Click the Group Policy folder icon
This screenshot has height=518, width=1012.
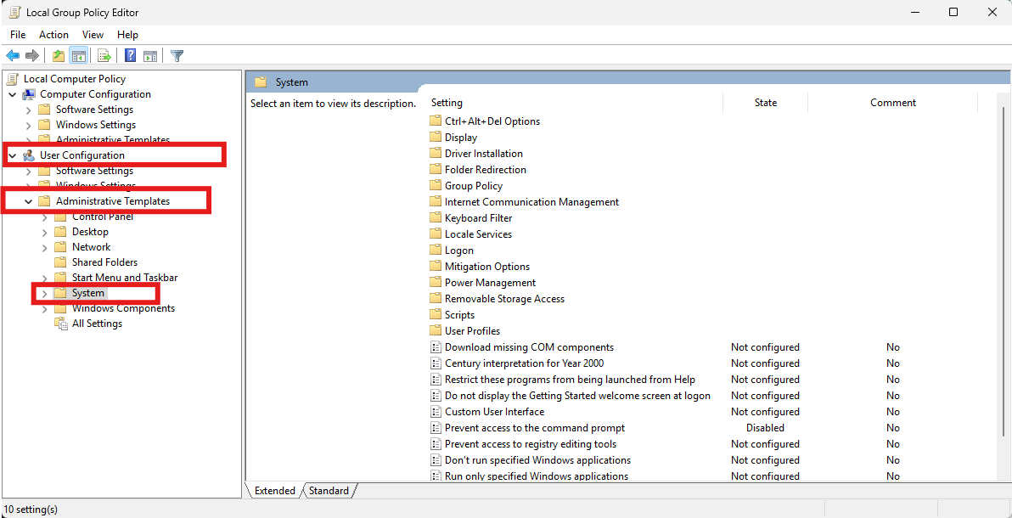point(436,185)
